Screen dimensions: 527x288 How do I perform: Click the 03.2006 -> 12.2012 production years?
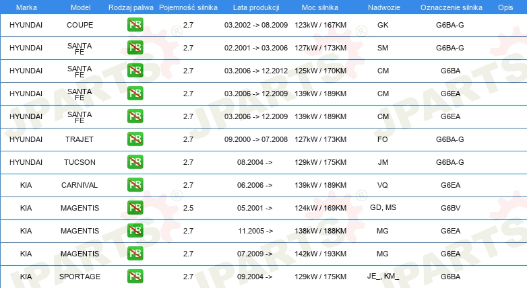[256, 71]
